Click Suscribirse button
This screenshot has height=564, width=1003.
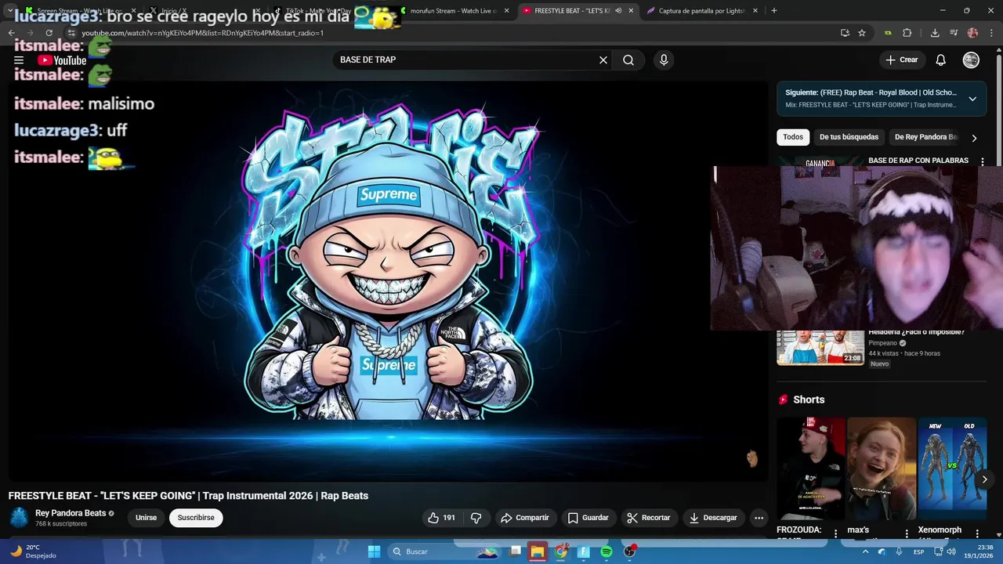point(196,518)
